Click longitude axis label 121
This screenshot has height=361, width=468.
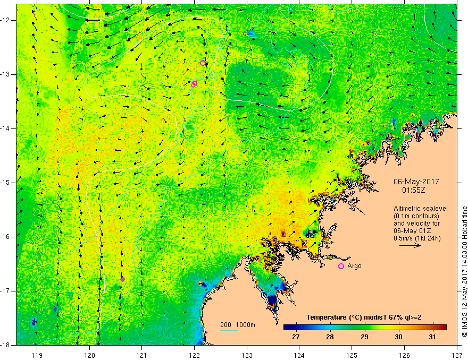click(142, 355)
